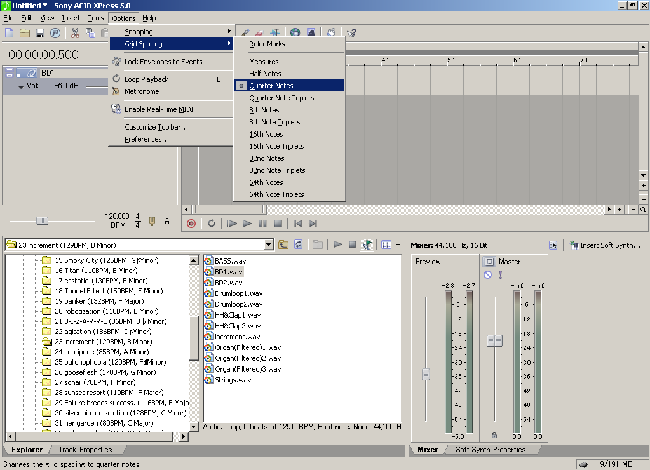This screenshot has width=650, height=470.
Task: Click the timeline zoom out time minus button
Action: coord(633,210)
